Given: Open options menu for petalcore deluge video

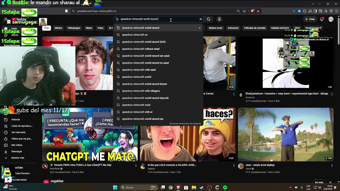Looking at the screenshot, I should point(332,94).
